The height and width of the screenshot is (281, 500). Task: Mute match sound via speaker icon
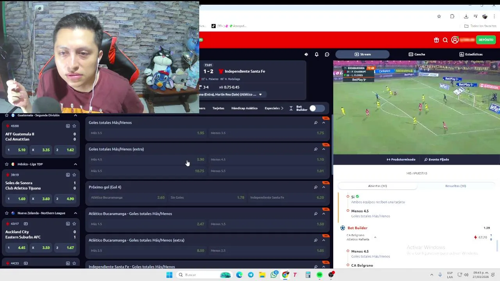coord(306,54)
